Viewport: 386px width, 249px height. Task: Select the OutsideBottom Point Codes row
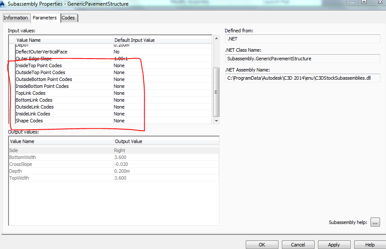[x=45, y=79]
